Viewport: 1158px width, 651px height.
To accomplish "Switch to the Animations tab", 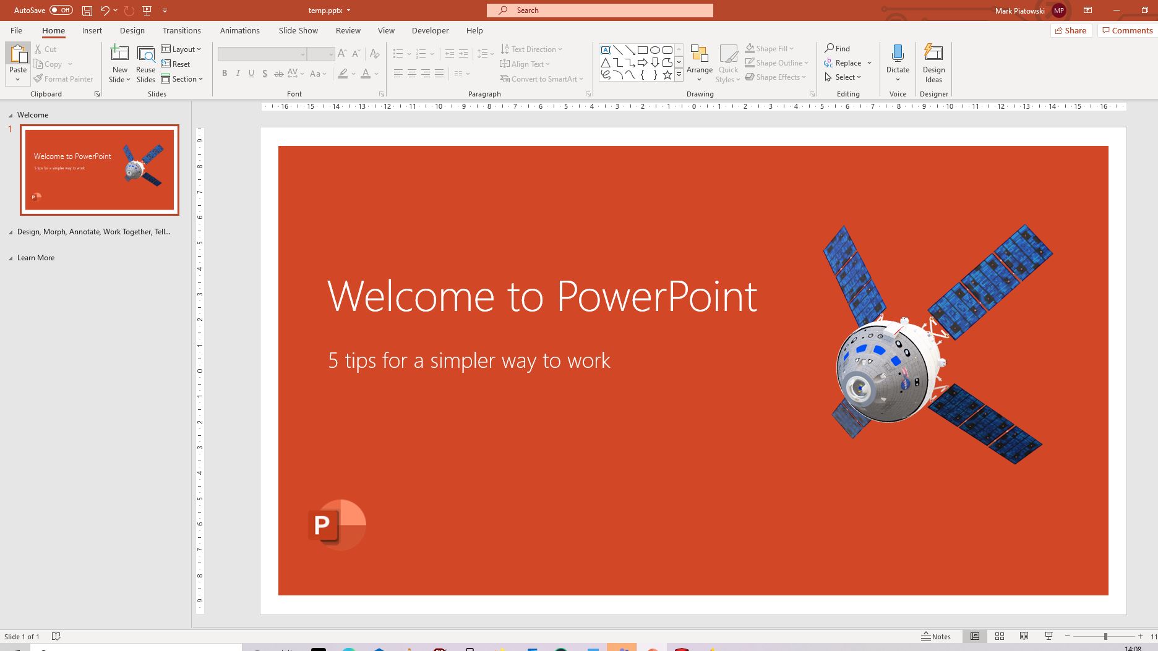I will 240,30.
